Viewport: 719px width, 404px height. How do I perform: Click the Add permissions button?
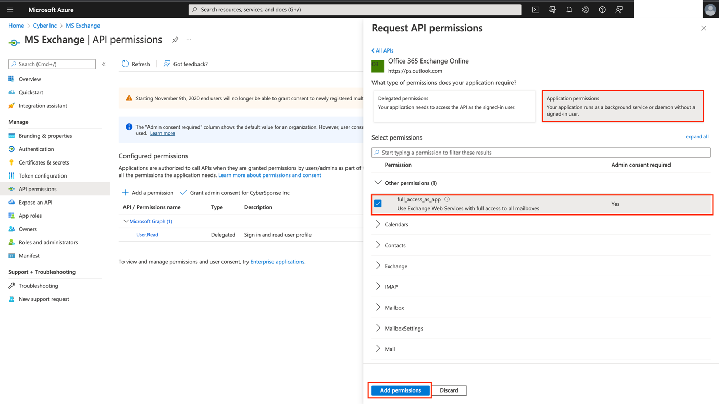click(x=400, y=390)
